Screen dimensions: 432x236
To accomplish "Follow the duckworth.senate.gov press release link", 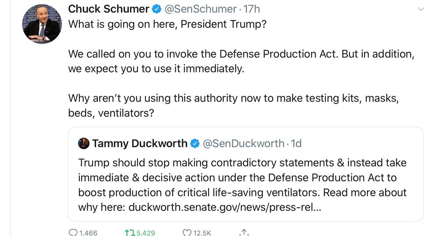I will pyautogui.click(x=225, y=207).
